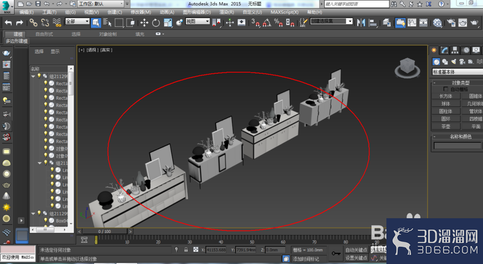Open the Schematic View
Image resolution: width=483 pixels, height=264 pixels.
pyautogui.click(x=424, y=23)
